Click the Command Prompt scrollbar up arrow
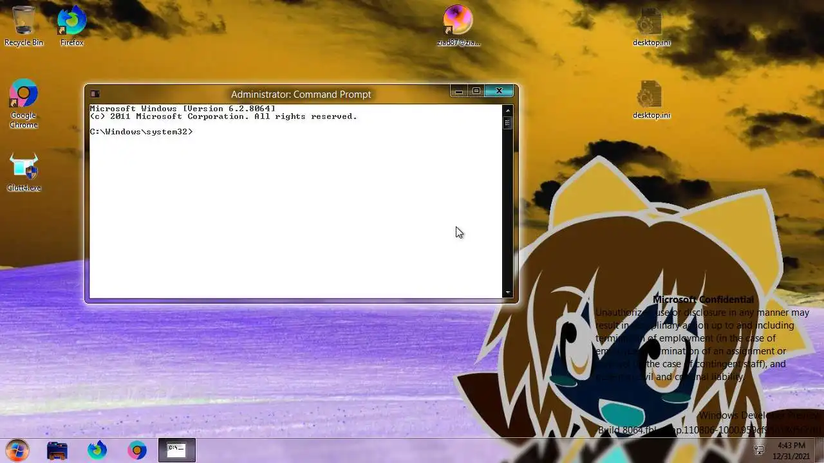824x463 pixels. tap(508, 110)
